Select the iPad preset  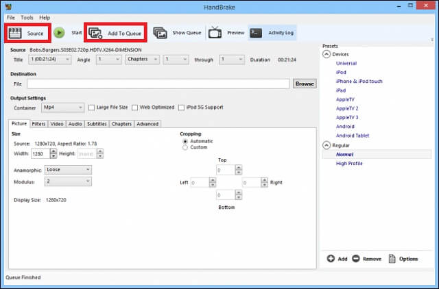[341, 90]
